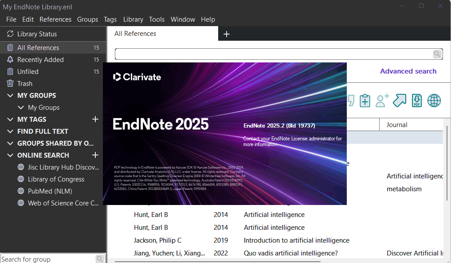Click the find full text PDF icon
Image resolution: width=451 pixels, height=263 pixels.
[417, 101]
